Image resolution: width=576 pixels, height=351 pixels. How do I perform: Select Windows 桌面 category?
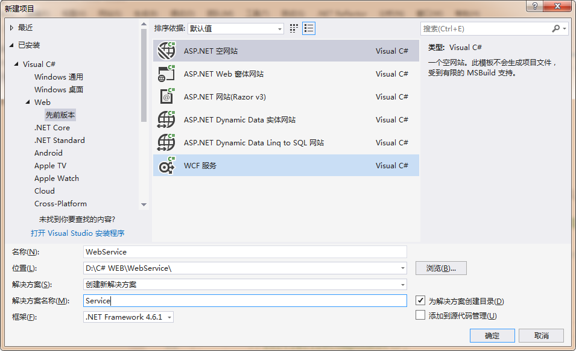59,89
